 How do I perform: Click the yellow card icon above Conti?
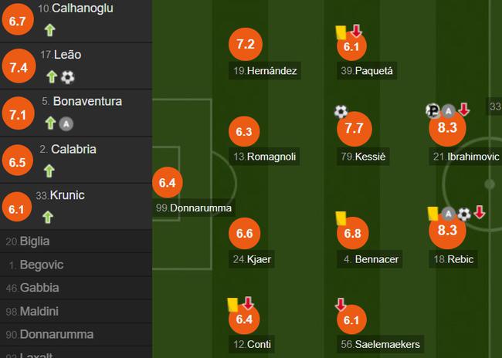[x=232, y=305]
